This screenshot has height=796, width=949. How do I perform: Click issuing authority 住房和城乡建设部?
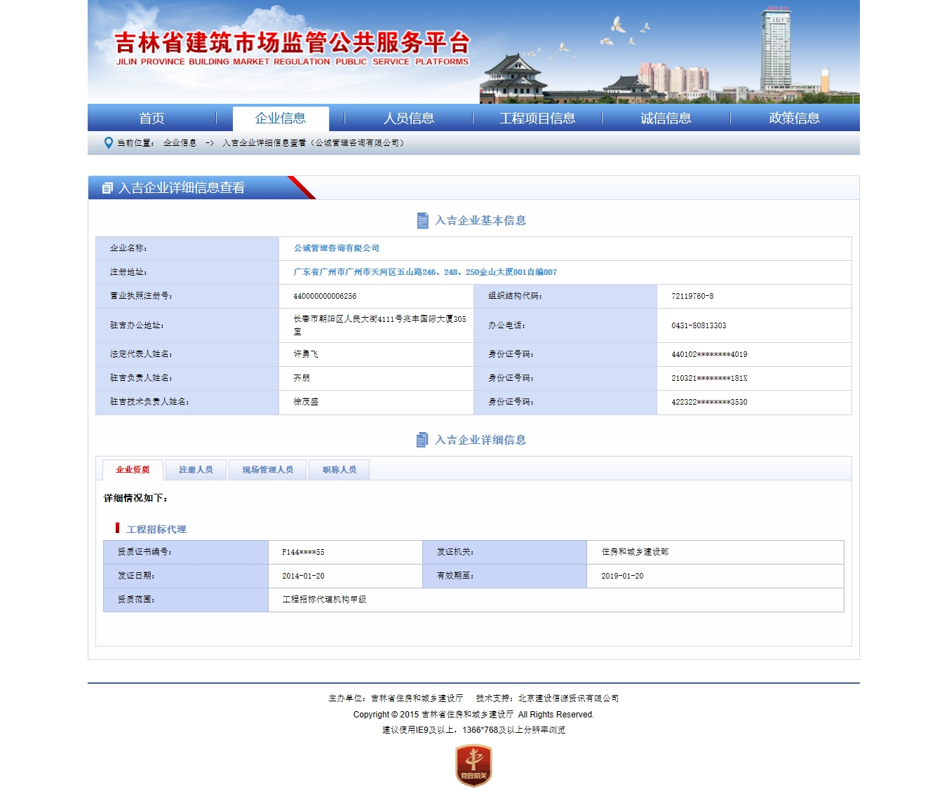point(635,552)
